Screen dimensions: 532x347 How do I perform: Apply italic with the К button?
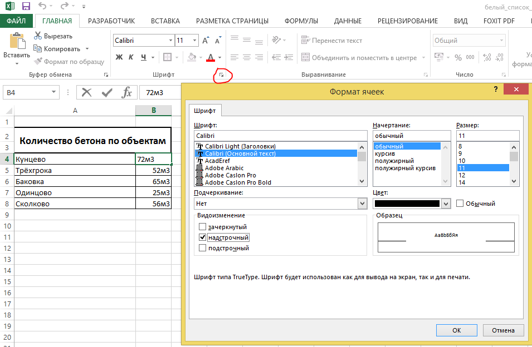pyautogui.click(x=131, y=57)
